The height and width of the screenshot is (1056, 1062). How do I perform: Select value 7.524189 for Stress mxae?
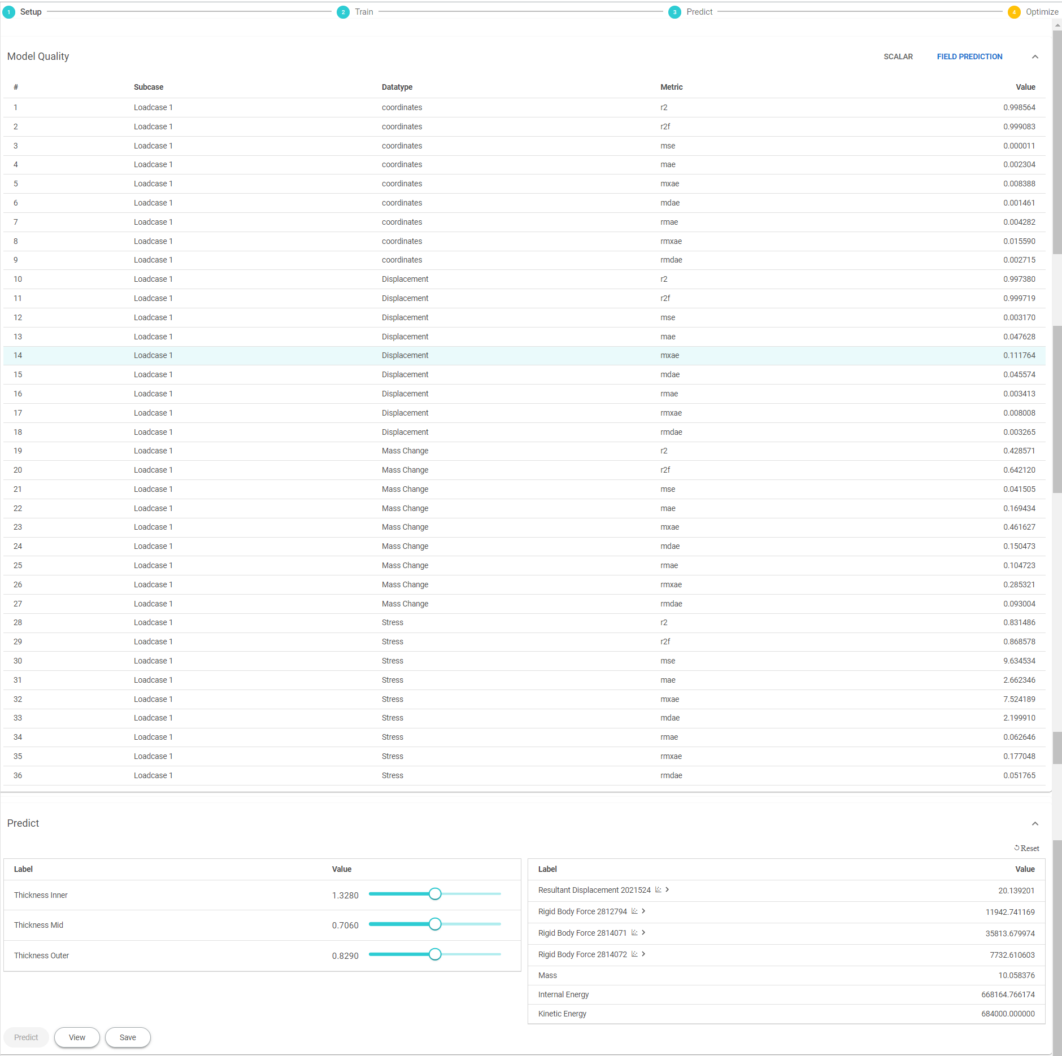click(x=1019, y=699)
